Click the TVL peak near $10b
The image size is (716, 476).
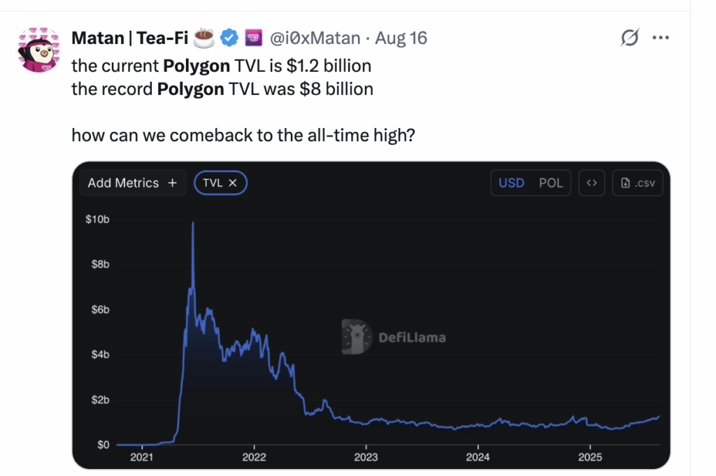[x=193, y=223]
